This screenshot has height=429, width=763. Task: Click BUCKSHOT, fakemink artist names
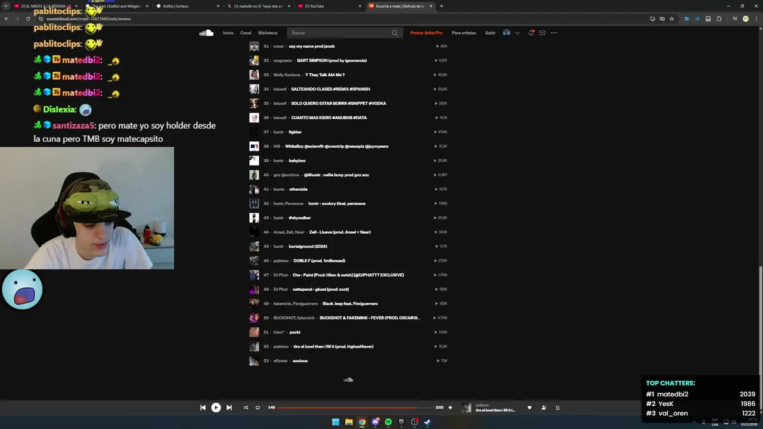point(294,318)
